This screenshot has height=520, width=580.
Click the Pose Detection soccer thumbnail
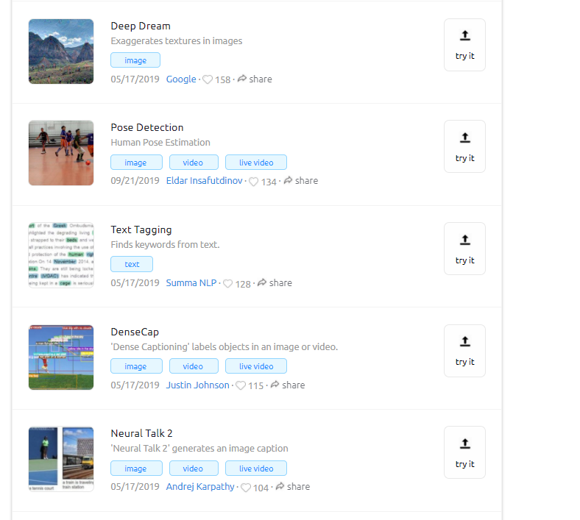coord(61,153)
